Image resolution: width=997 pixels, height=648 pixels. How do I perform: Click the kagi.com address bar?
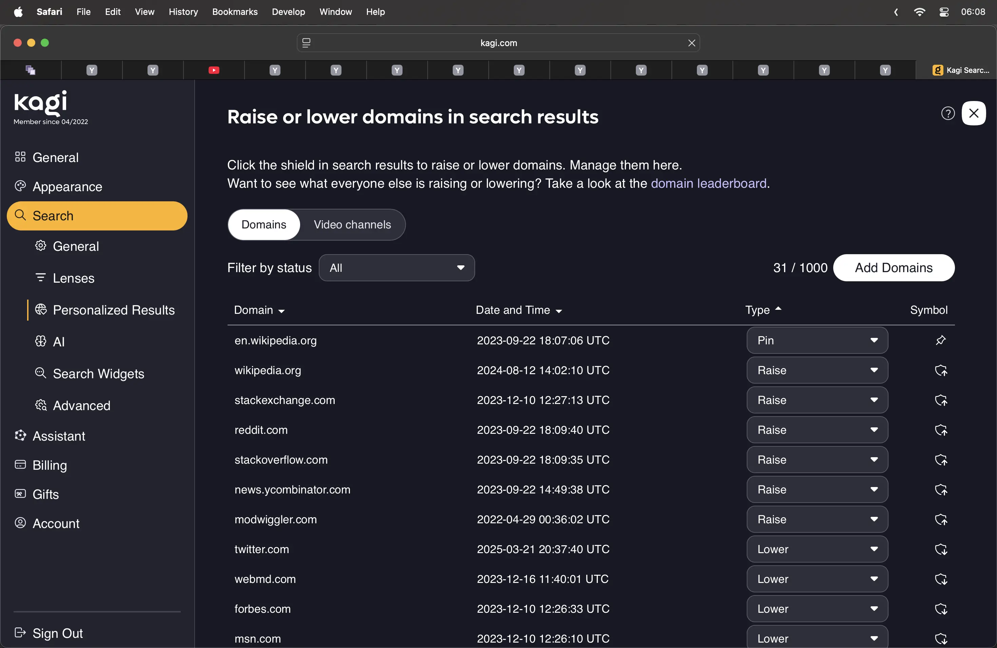pyautogui.click(x=498, y=43)
